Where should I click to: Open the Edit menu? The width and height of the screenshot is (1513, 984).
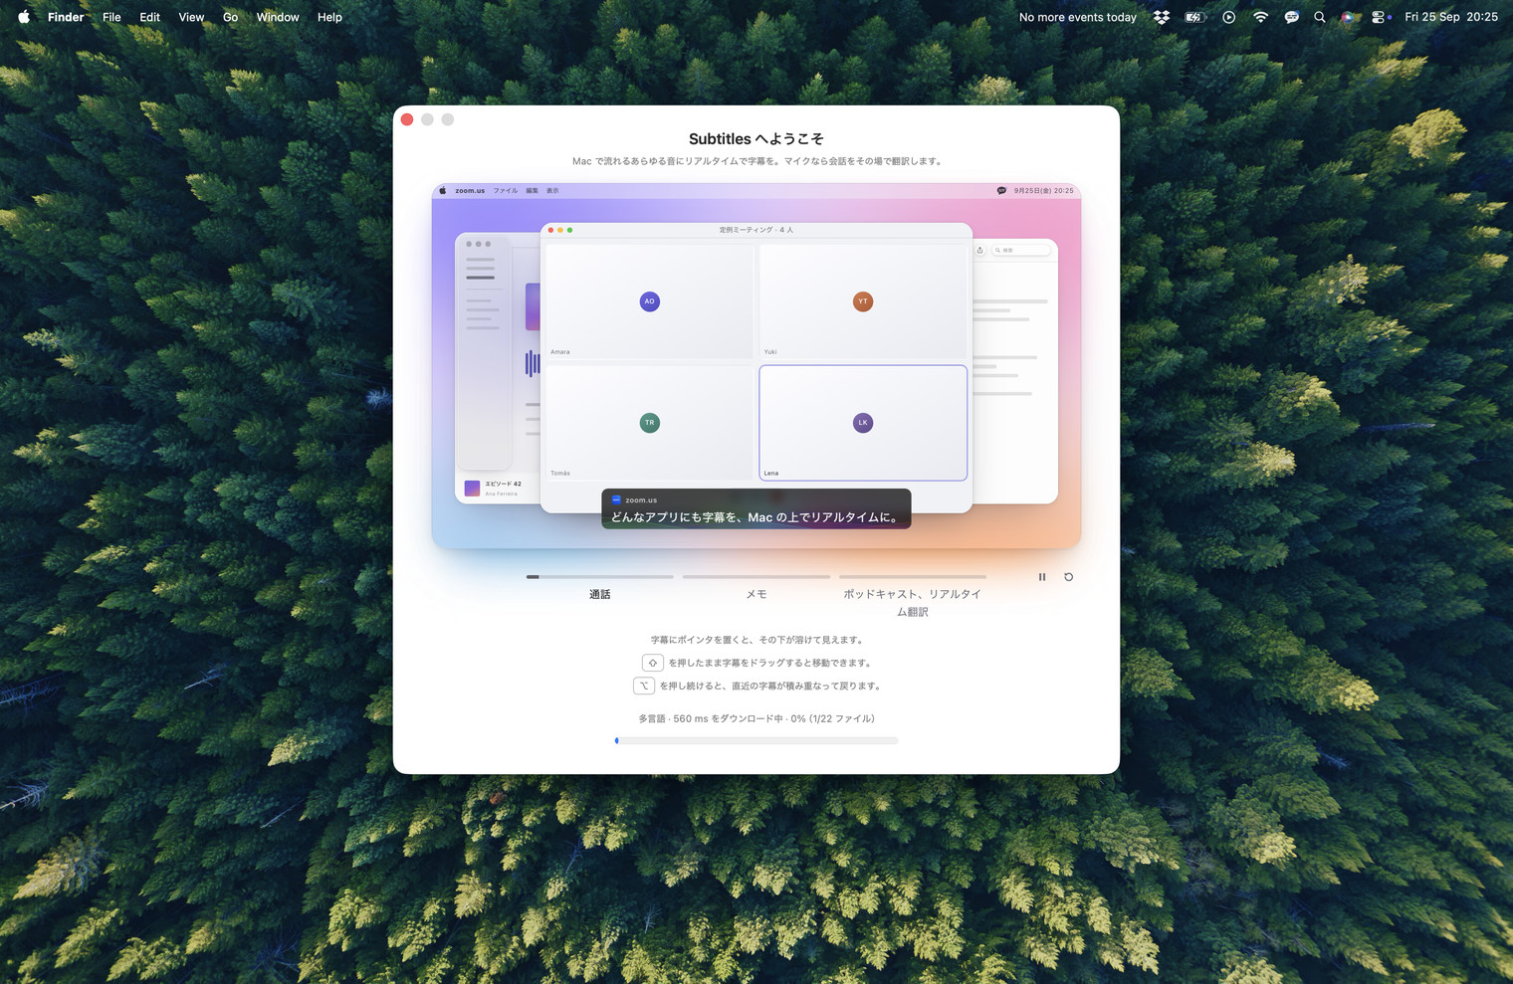[x=150, y=17]
